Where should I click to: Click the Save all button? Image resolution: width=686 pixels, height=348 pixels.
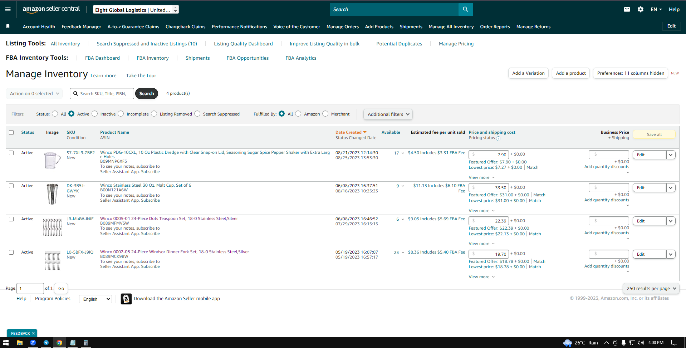[x=654, y=134]
